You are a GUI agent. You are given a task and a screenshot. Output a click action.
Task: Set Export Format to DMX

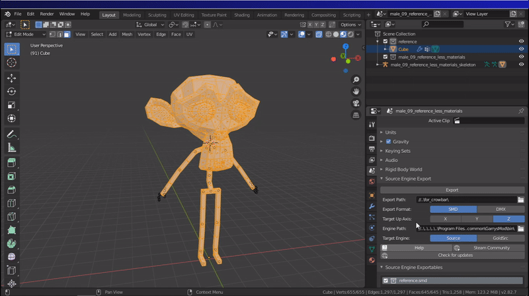coord(501,209)
